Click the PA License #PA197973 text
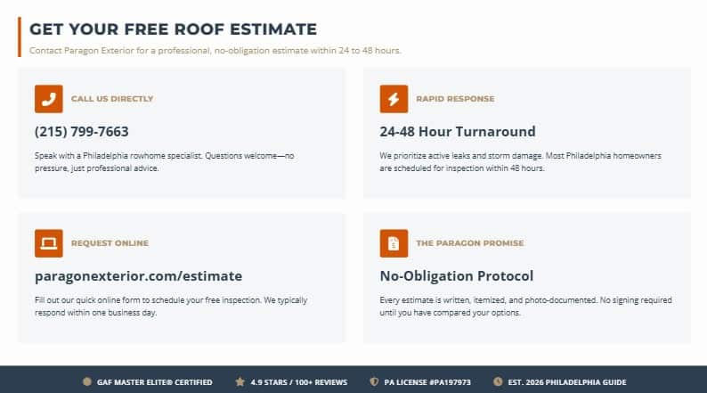Image resolution: width=707 pixels, height=393 pixels. (427, 382)
